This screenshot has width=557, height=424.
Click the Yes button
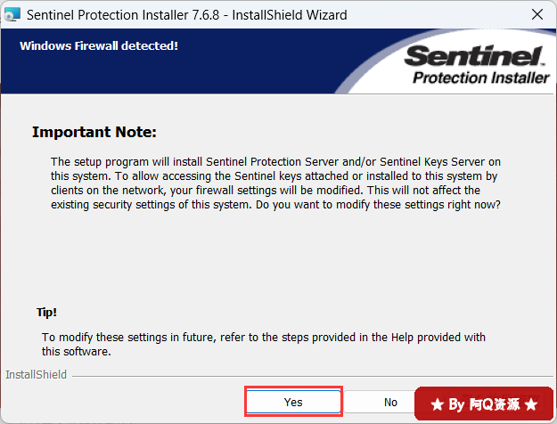coord(293,402)
